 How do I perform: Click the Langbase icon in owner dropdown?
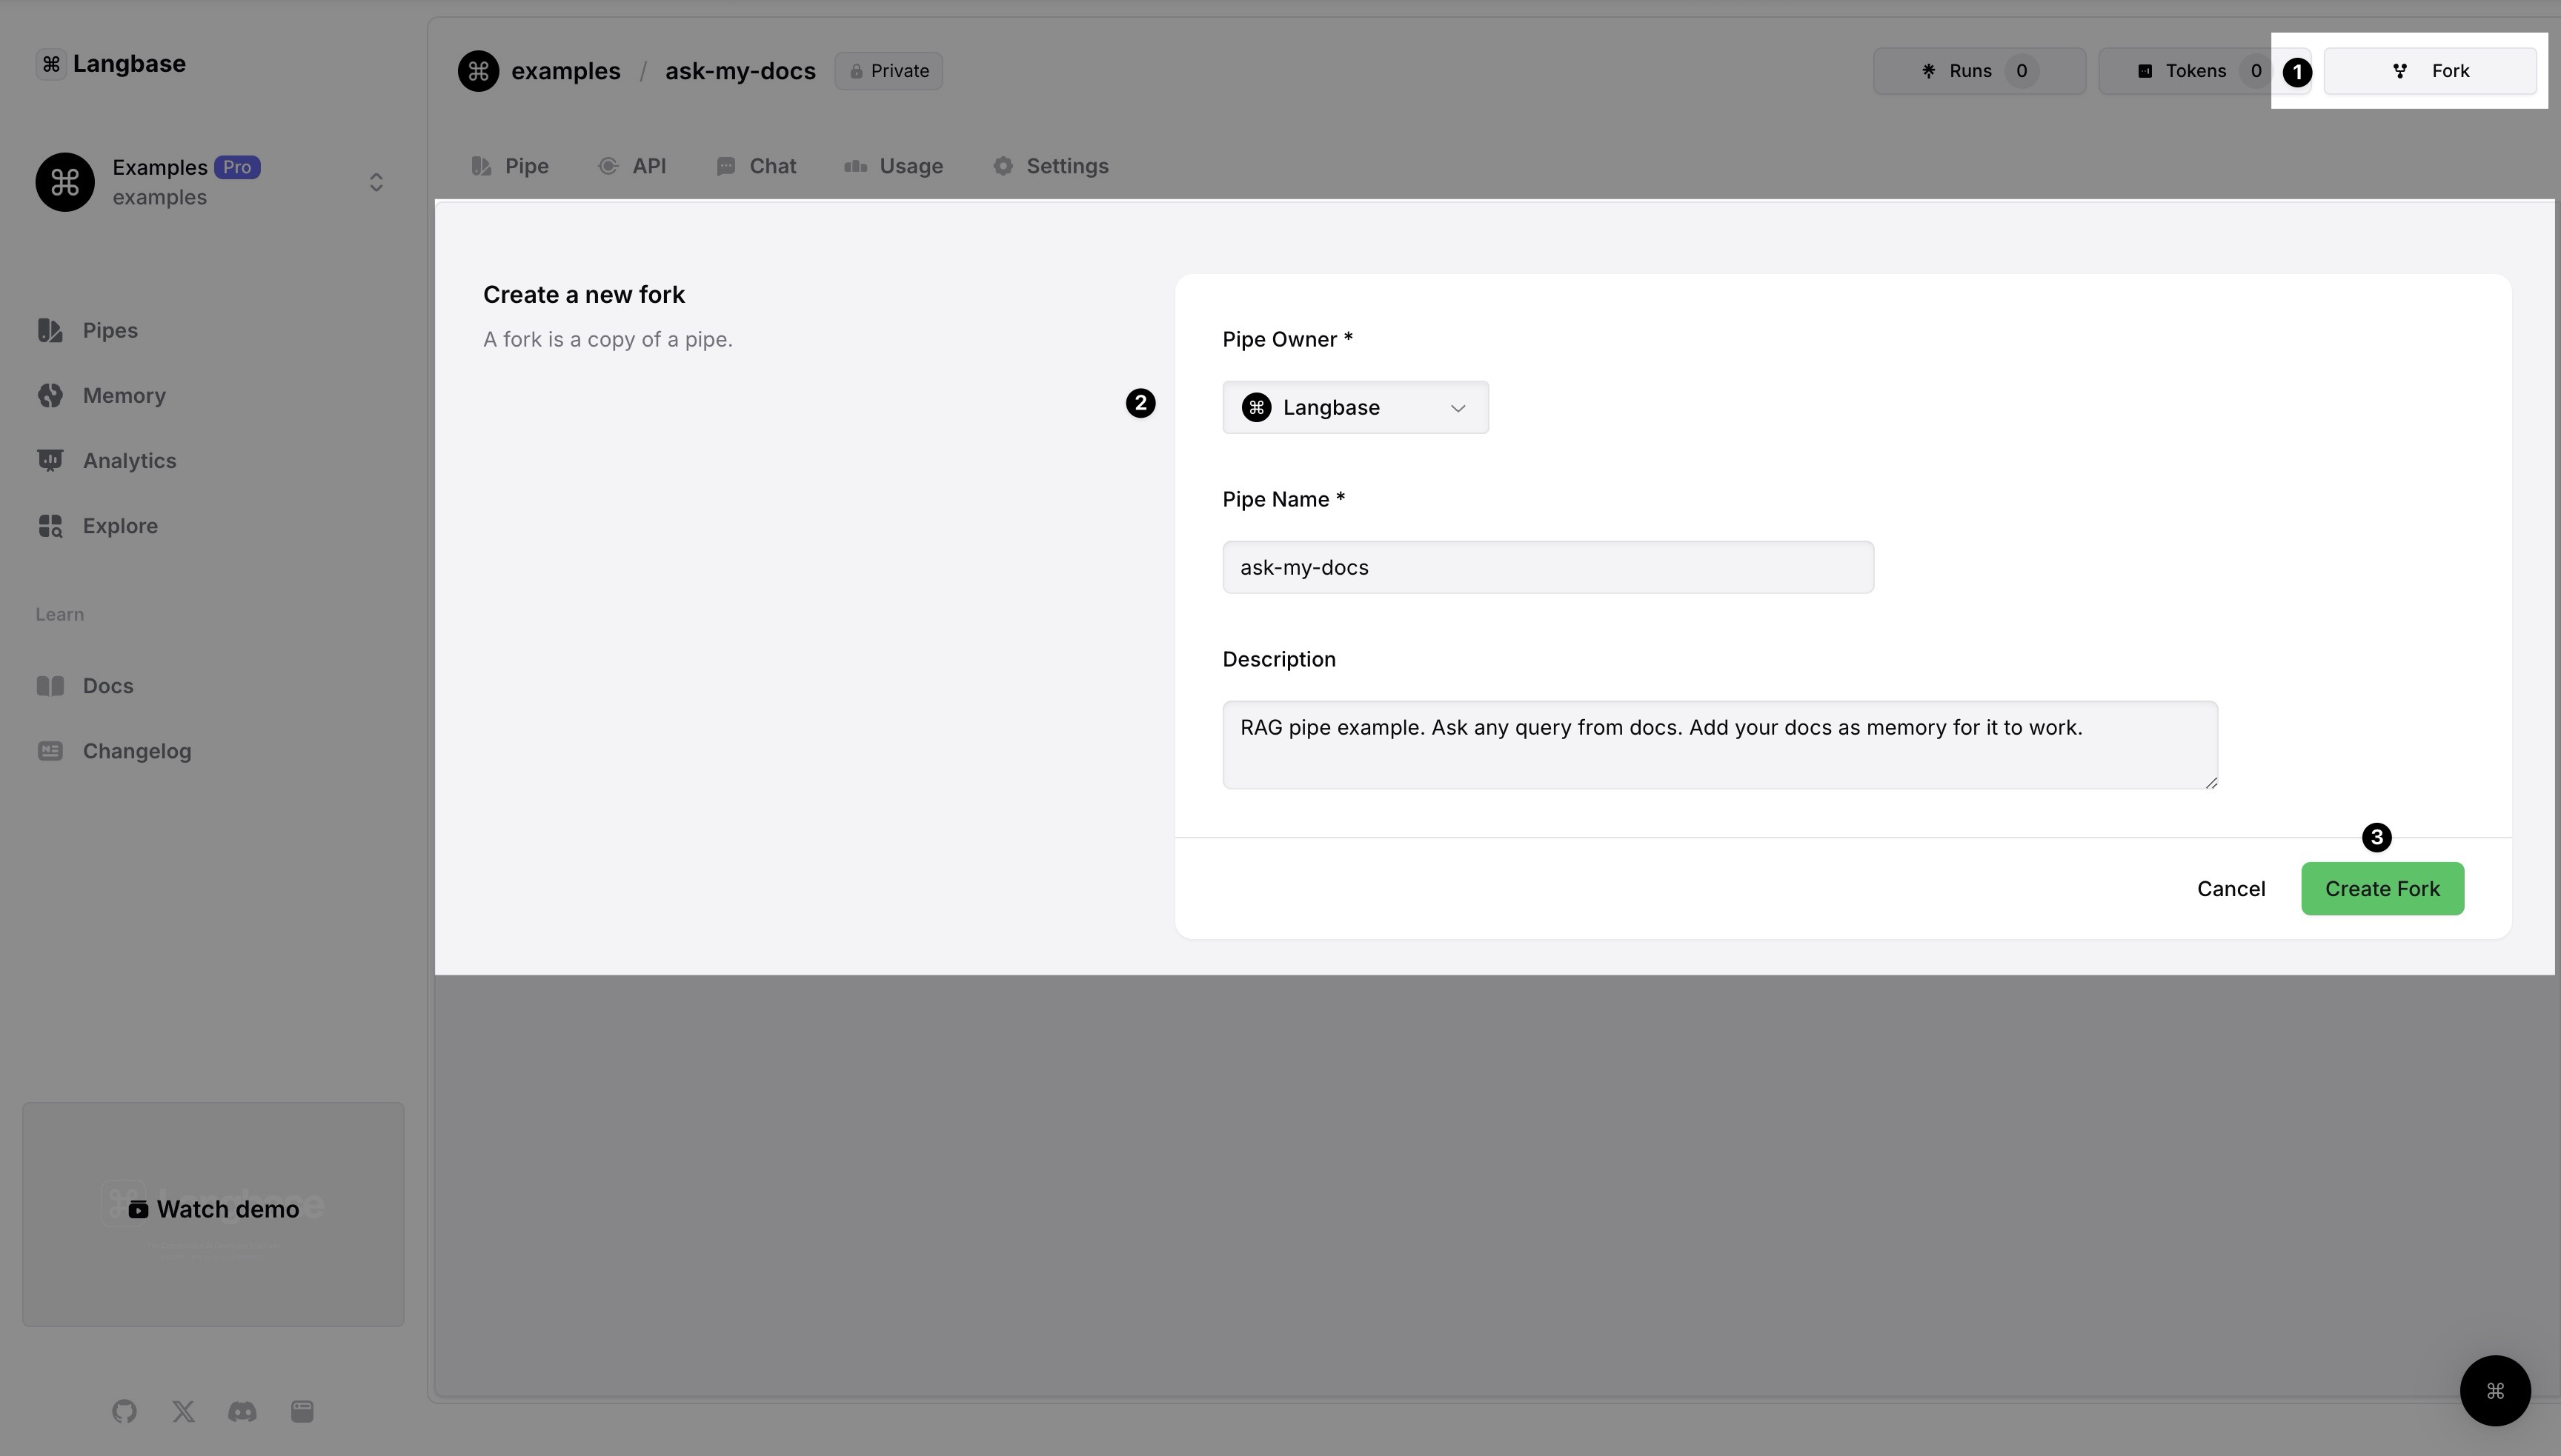click(x=1257, y=407)
